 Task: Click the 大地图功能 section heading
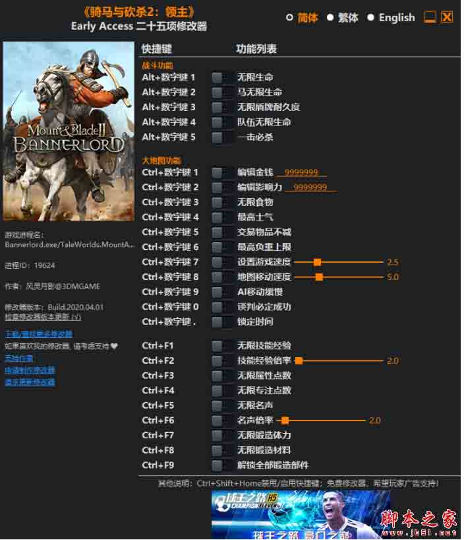coord(161,160)
